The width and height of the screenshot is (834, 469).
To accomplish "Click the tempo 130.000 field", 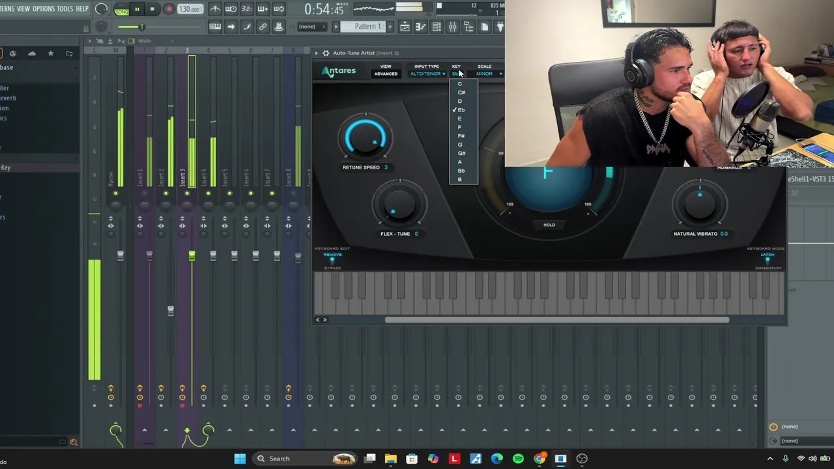I will click(x=189, y=9).
